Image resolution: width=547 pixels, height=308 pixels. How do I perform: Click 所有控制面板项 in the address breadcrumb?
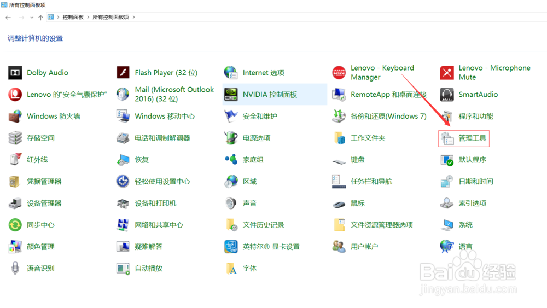pos(110,17)
